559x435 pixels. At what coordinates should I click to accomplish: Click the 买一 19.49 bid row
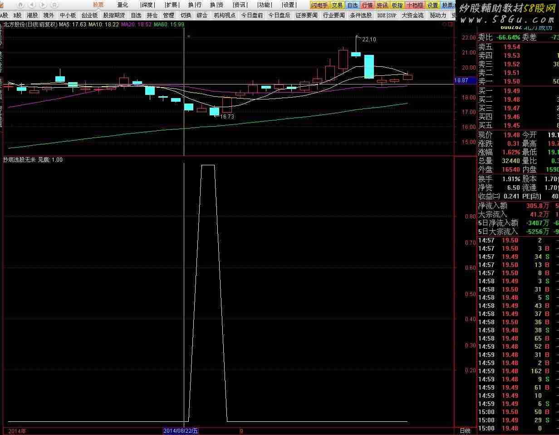(518, 91)
